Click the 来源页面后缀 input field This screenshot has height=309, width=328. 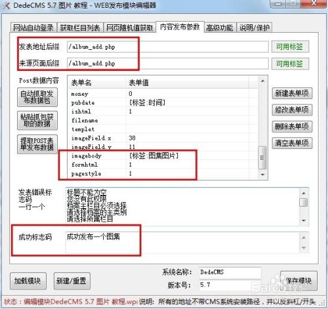pyautogui.click(x=168, y=64)
